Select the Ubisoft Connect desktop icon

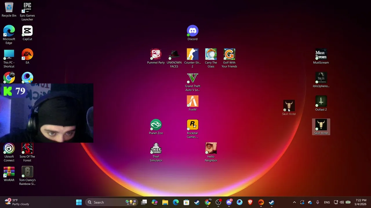(9, 152)
